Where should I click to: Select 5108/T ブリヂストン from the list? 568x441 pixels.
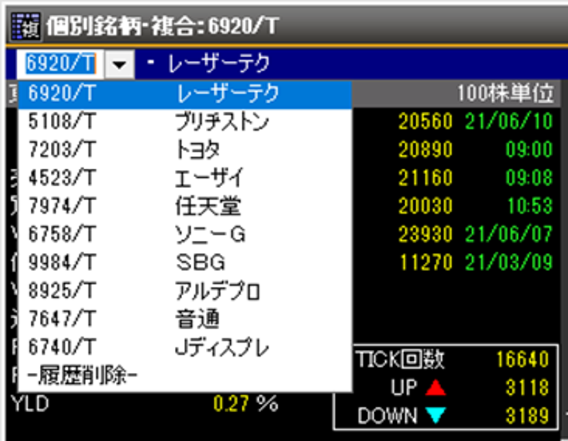click(185, 122)
